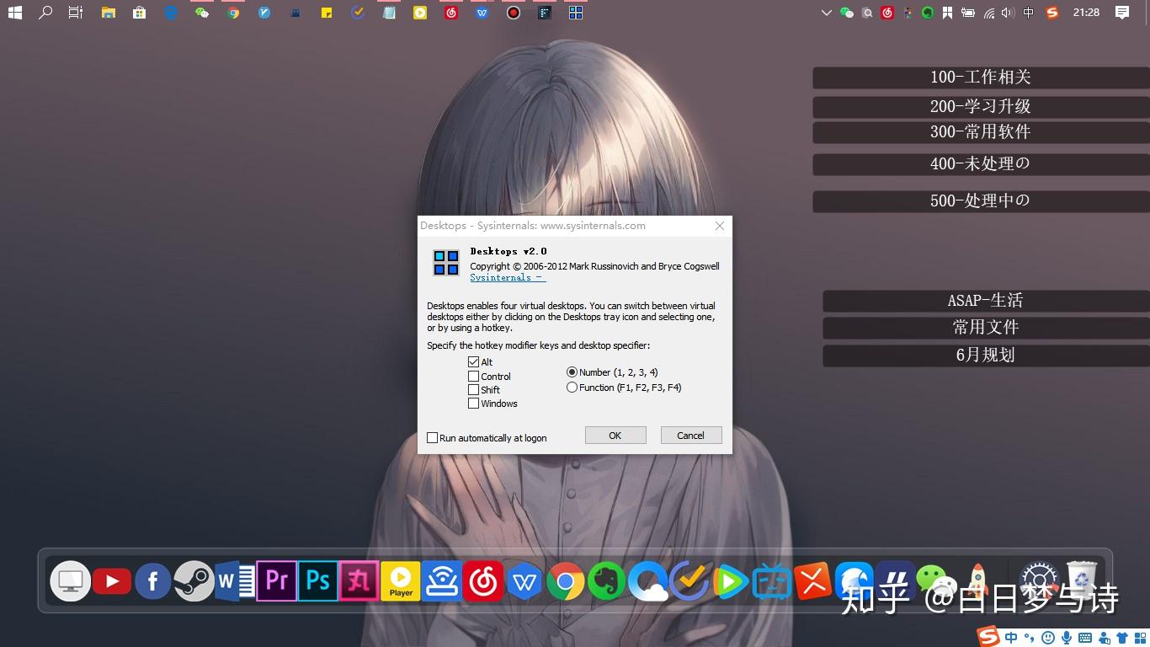The image size is (1150, 647).
Task: Open the 300-常用软件 desktop group
Action: [981, 132]
